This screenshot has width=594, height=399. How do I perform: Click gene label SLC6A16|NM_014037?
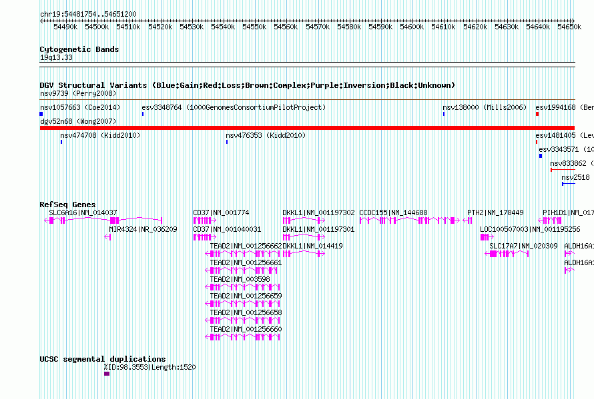[83, 212]
